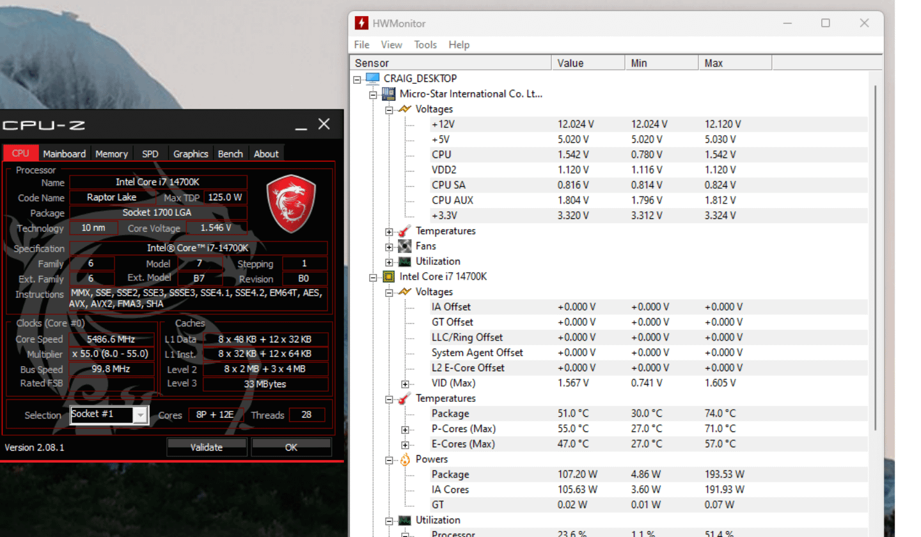Open the View menu in HWMonitor
The height and width of the screenshot is (537, 921).
[x=391, y=45]
